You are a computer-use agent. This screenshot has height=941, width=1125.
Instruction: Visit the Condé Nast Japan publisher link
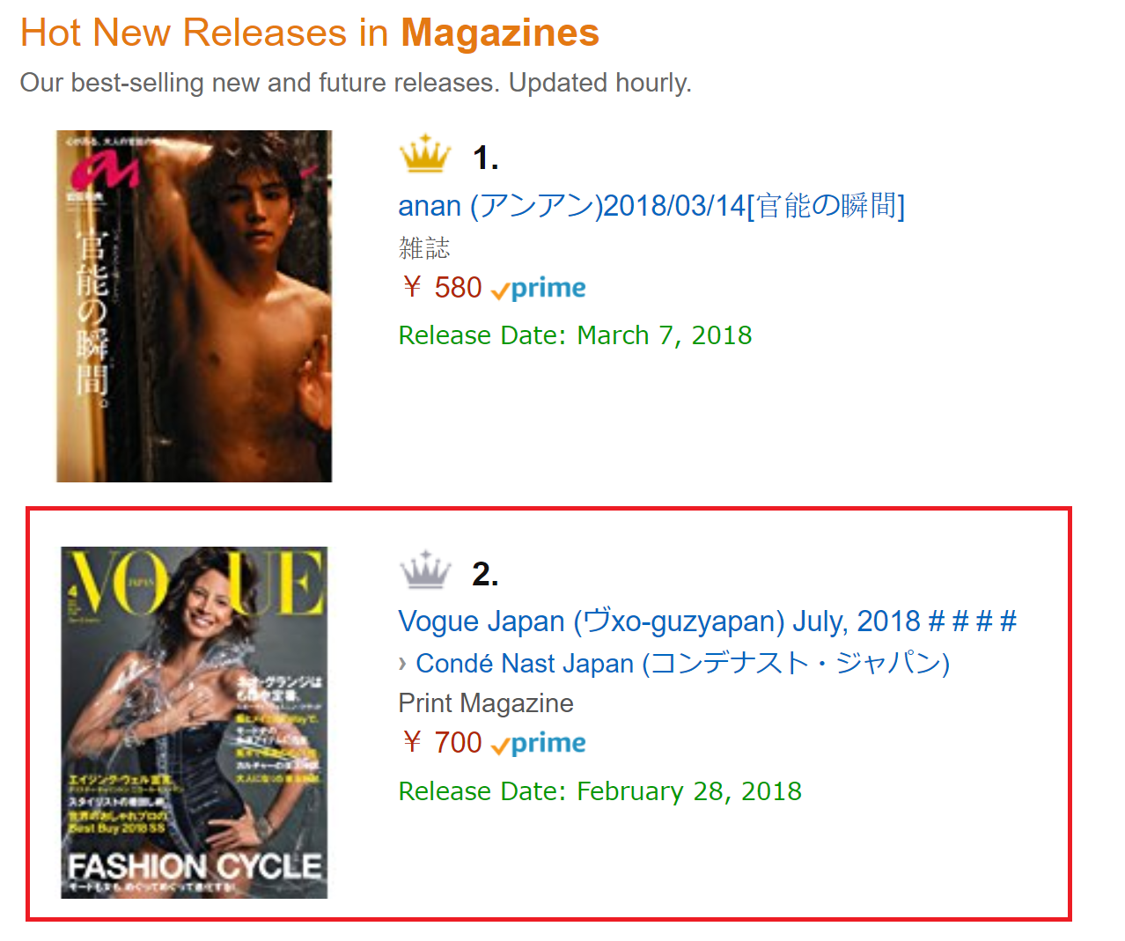(x=682, y=663)
